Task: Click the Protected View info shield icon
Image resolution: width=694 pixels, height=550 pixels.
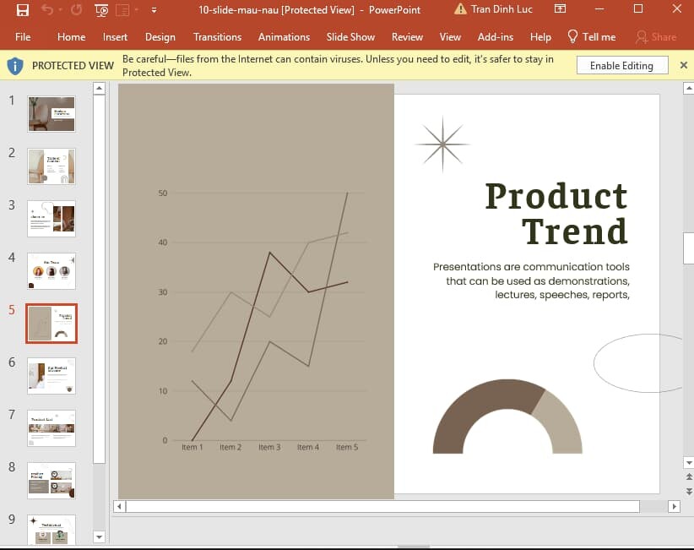Action: tap(15, 65)
